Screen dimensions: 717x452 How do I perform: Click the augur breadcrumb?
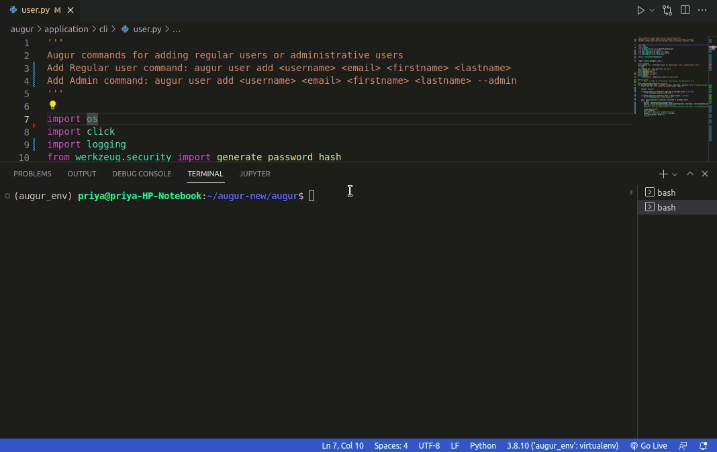(22, 30)
